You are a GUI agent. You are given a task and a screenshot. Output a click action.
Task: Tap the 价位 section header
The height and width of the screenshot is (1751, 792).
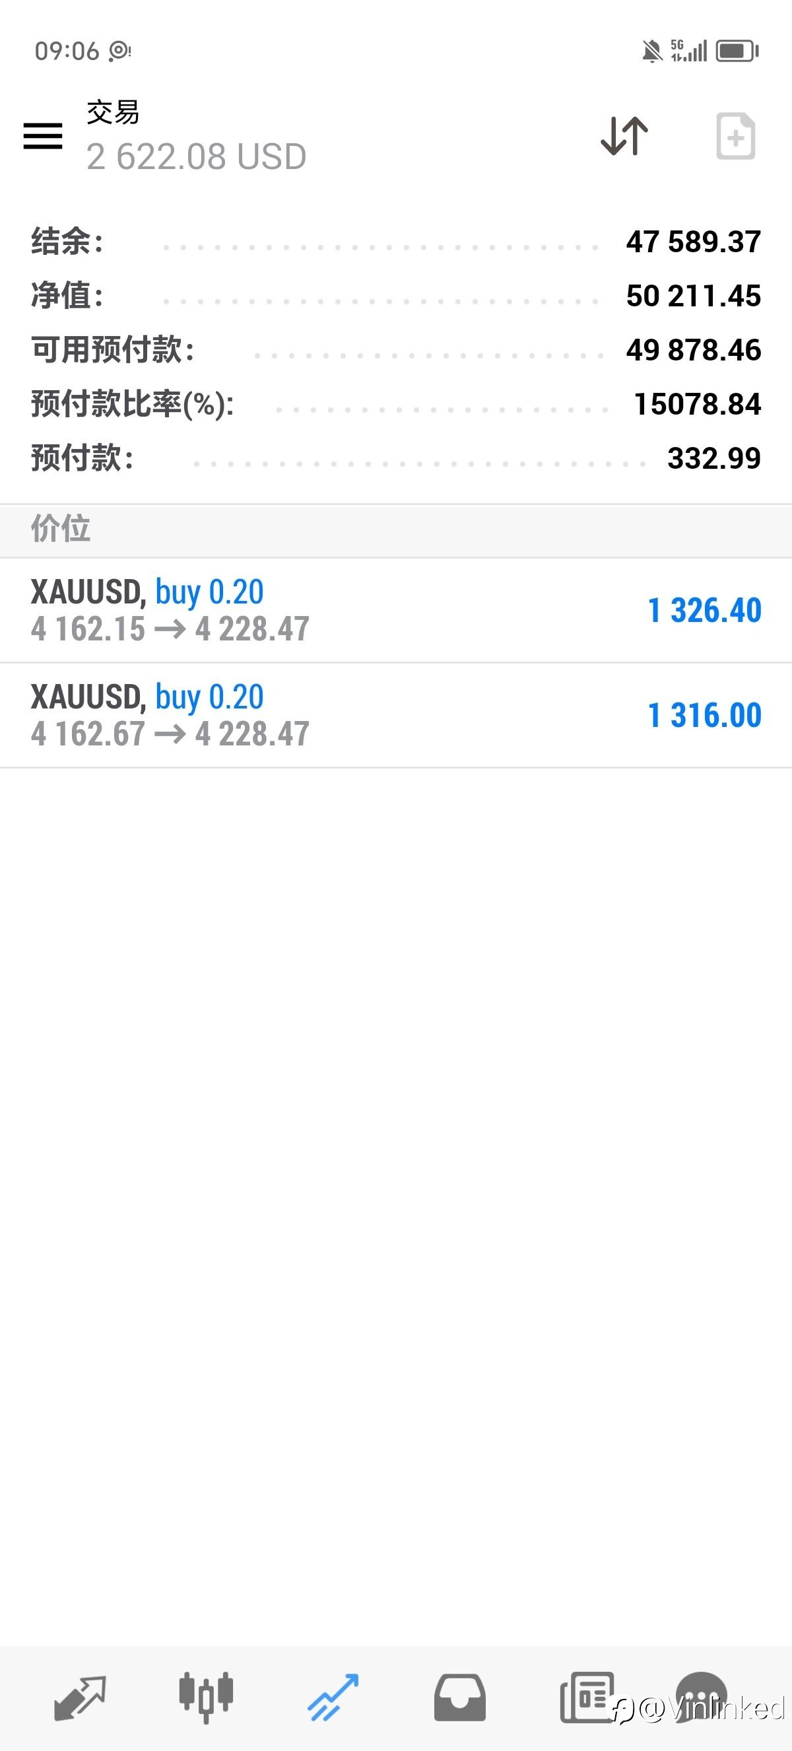61,529
